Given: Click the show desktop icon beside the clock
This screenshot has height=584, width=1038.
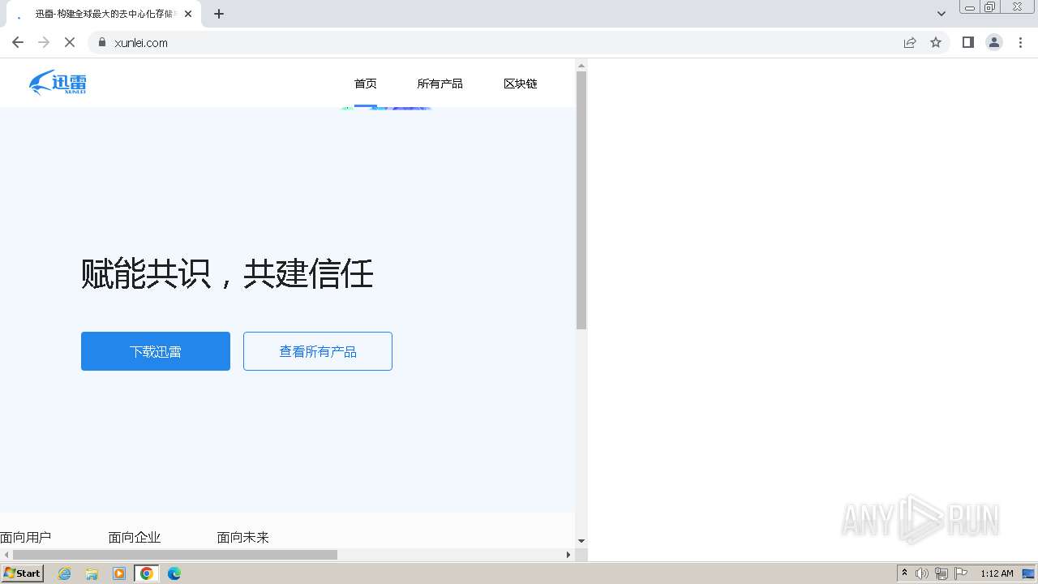Looking at the screenshot, I should (1028, 573).
